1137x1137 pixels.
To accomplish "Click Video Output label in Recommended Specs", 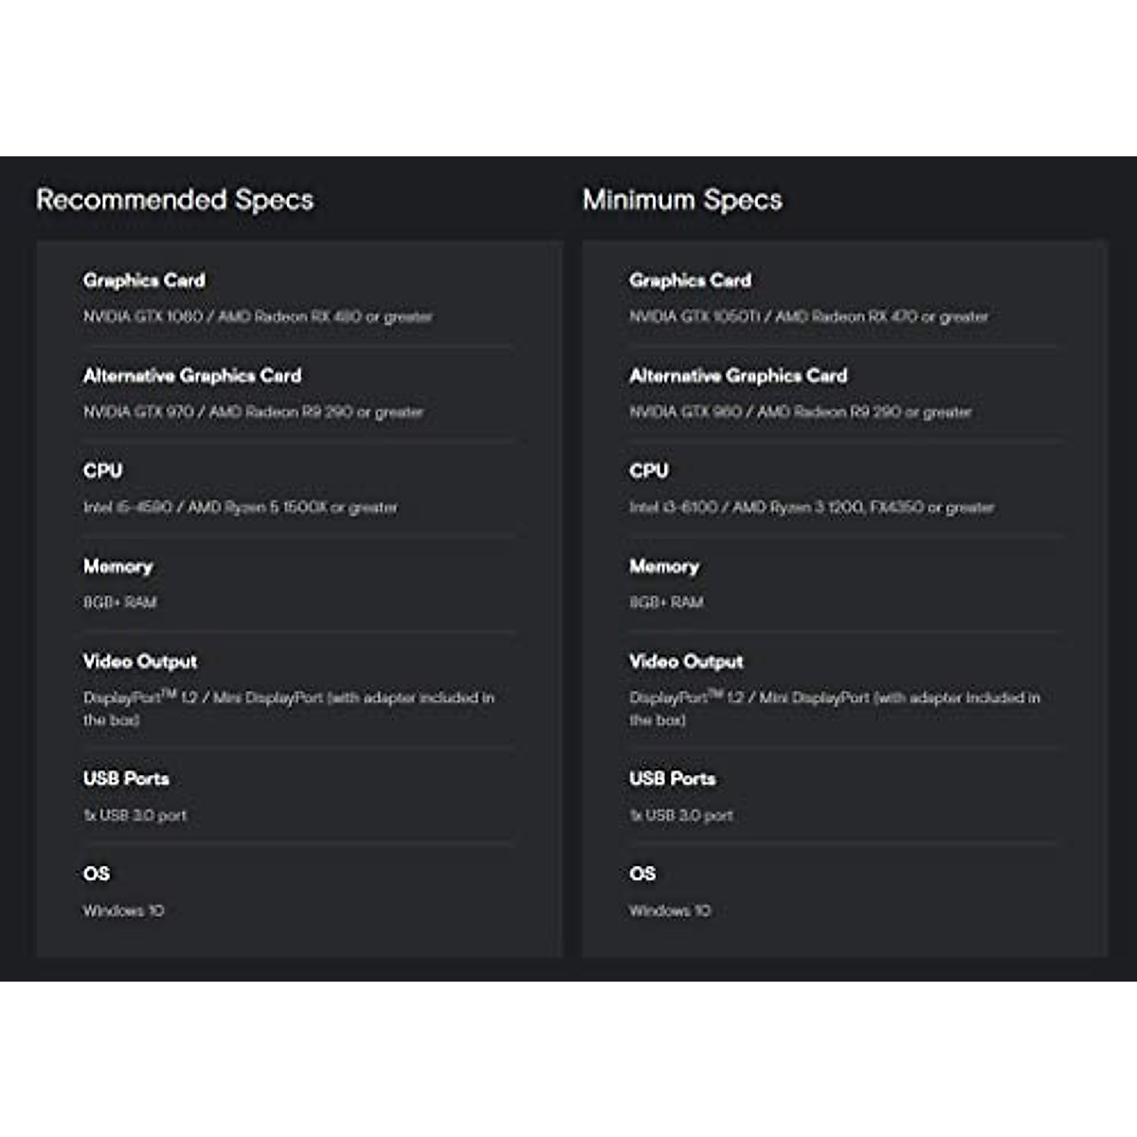I will tap(140, 661).
